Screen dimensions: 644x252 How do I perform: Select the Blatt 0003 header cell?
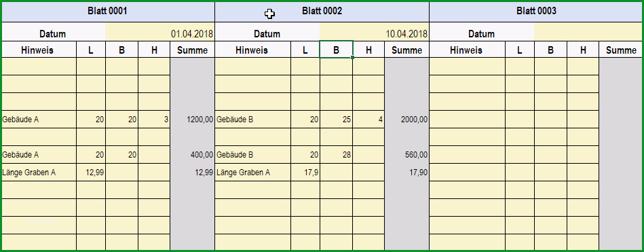pyautogui.click(x=536, y=12)
